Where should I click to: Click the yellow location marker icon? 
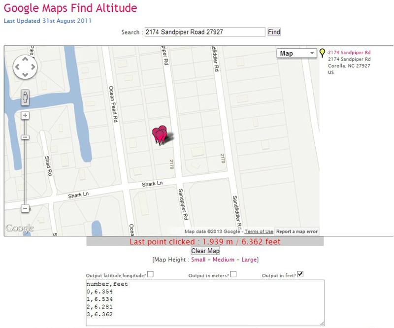[x=322, y=53]
